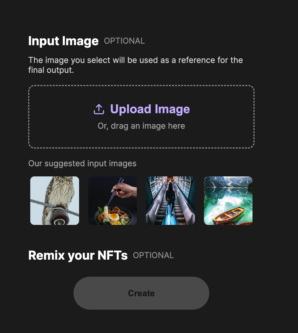Click the halved egg in ramen bowl
This screenshot has width=298, height=333.
tap(114, 217)
